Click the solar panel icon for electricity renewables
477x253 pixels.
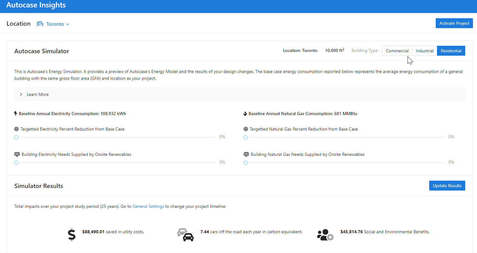click(17, 154)
